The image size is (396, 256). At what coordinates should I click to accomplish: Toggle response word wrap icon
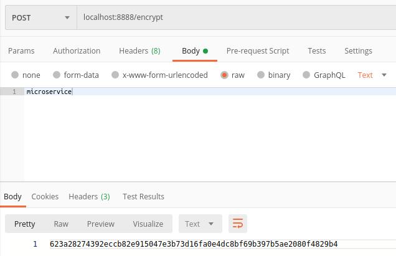coord(238,224)
